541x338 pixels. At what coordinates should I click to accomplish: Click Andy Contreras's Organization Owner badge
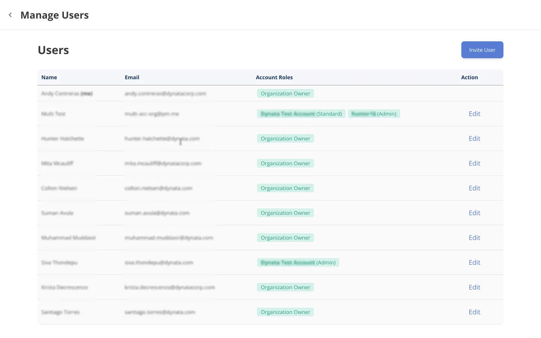[285, 94]
